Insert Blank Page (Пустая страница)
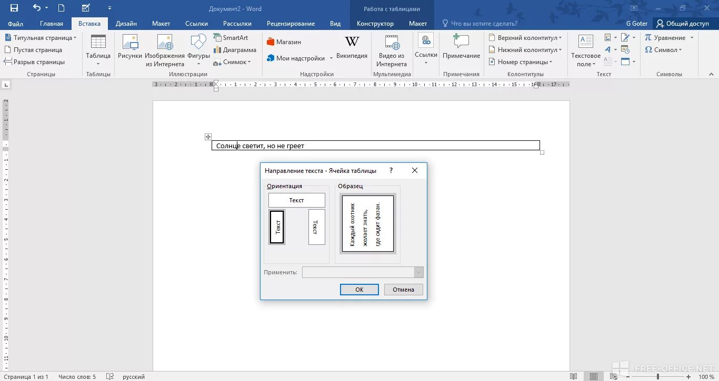 (x=33, y=50)
